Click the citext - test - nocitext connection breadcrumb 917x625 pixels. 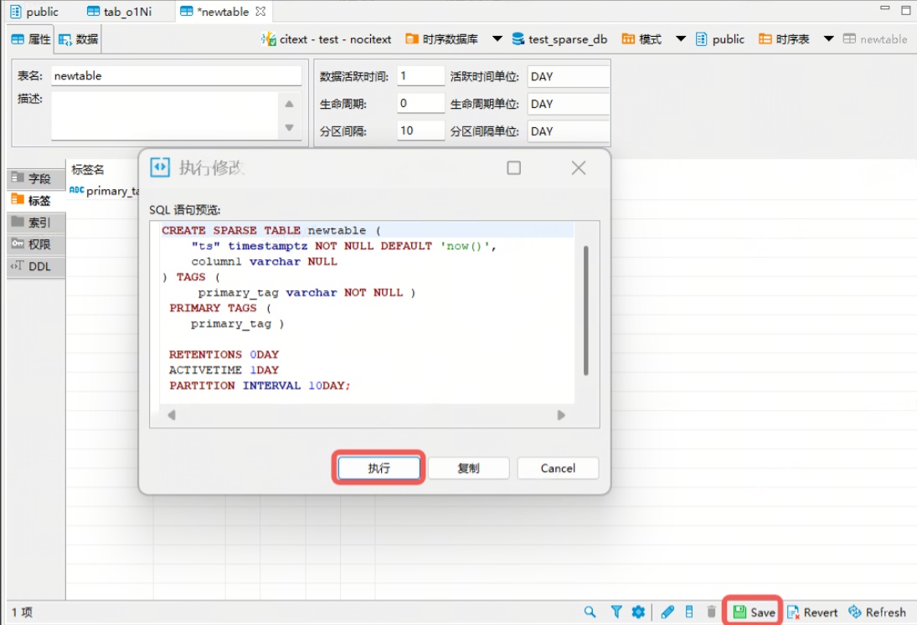point(327,39)
